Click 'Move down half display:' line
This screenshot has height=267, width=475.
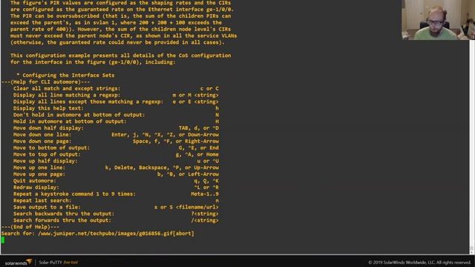point(116,128)
